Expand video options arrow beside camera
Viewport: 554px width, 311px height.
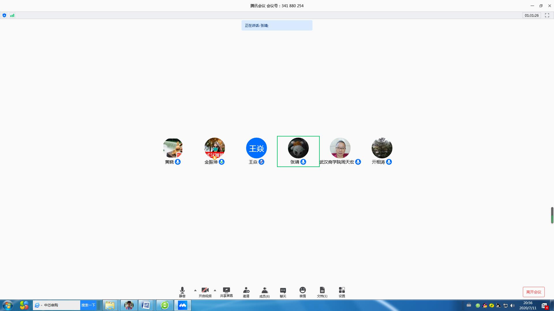[215, 290]
